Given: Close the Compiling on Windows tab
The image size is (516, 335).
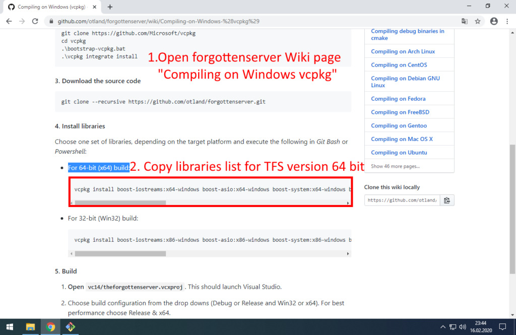Looking at the screenshot, I should pos(94,7).
